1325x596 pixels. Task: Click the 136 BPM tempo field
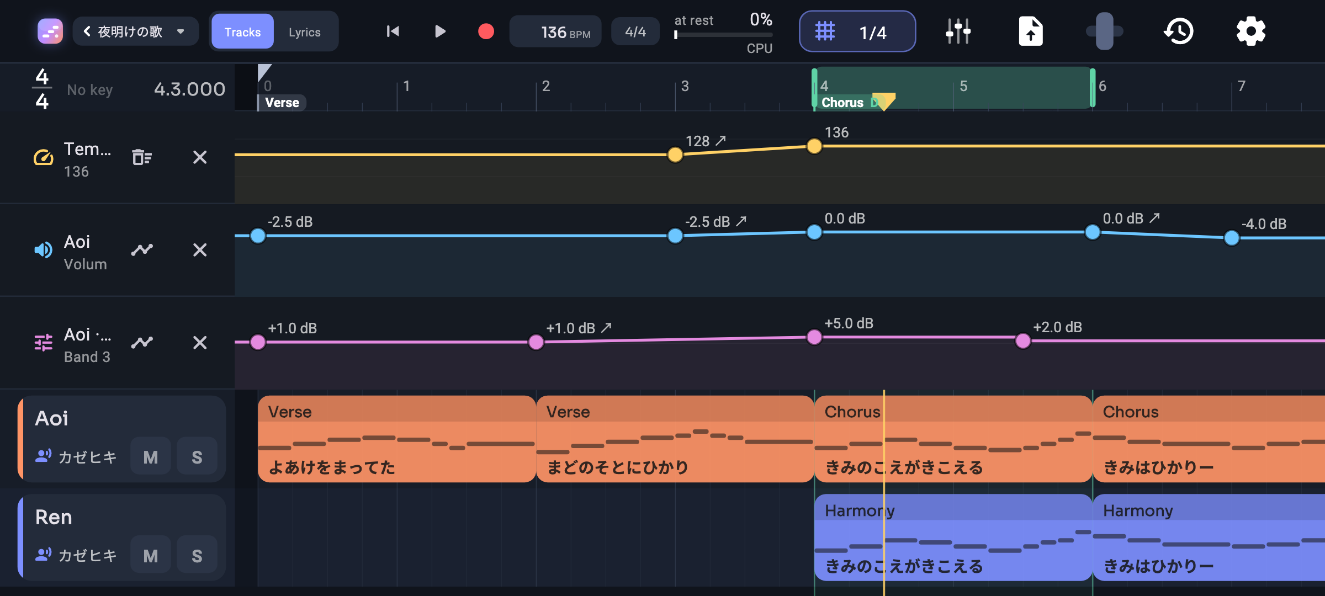coord(555,32)
